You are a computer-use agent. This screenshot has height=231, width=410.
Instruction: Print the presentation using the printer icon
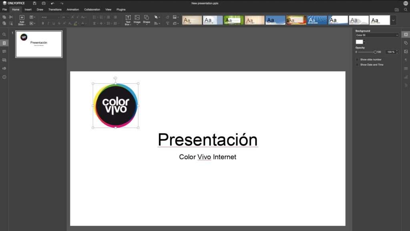pos(44,3)
